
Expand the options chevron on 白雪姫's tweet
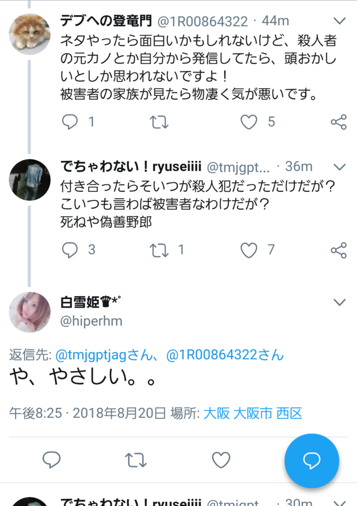pos(339,302)
